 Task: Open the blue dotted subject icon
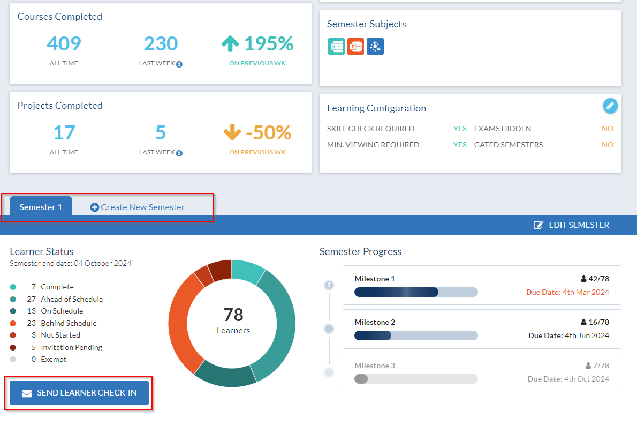point(375,47)
